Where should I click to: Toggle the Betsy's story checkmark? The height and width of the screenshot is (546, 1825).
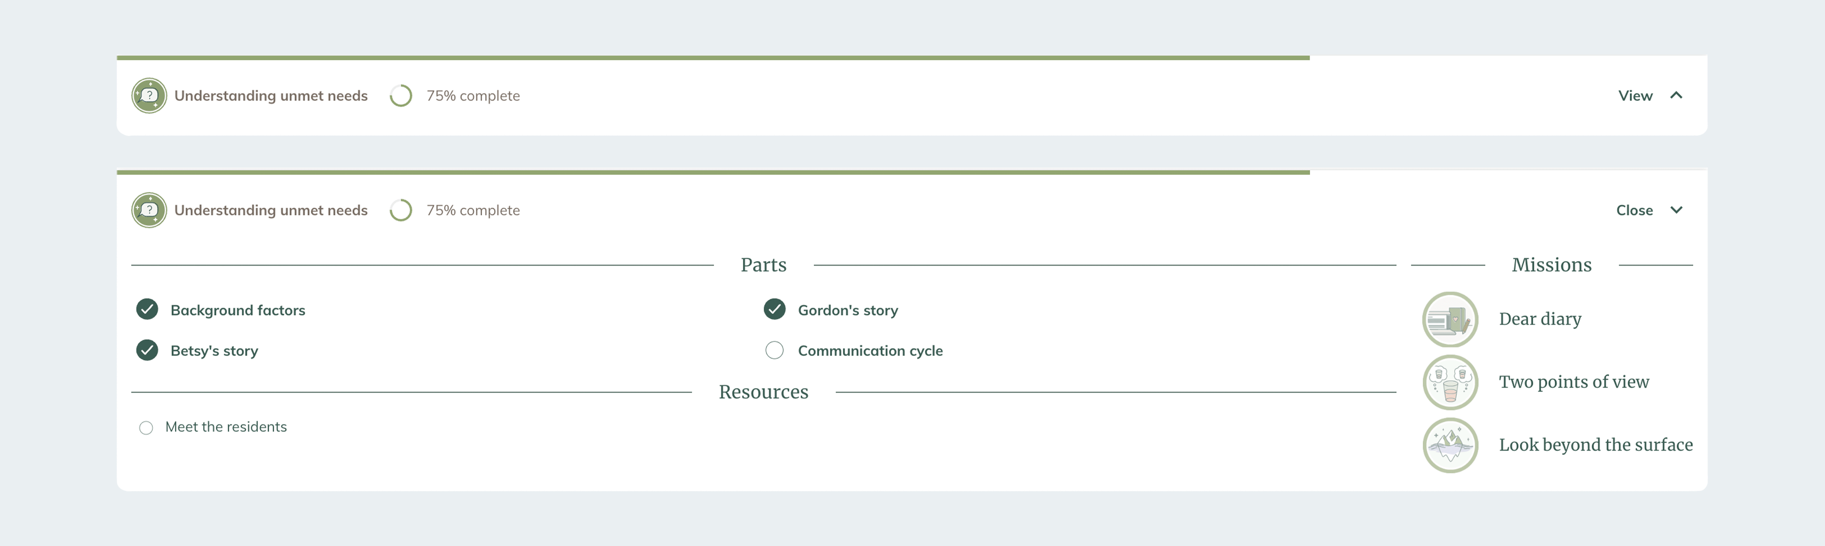point(147,350)
